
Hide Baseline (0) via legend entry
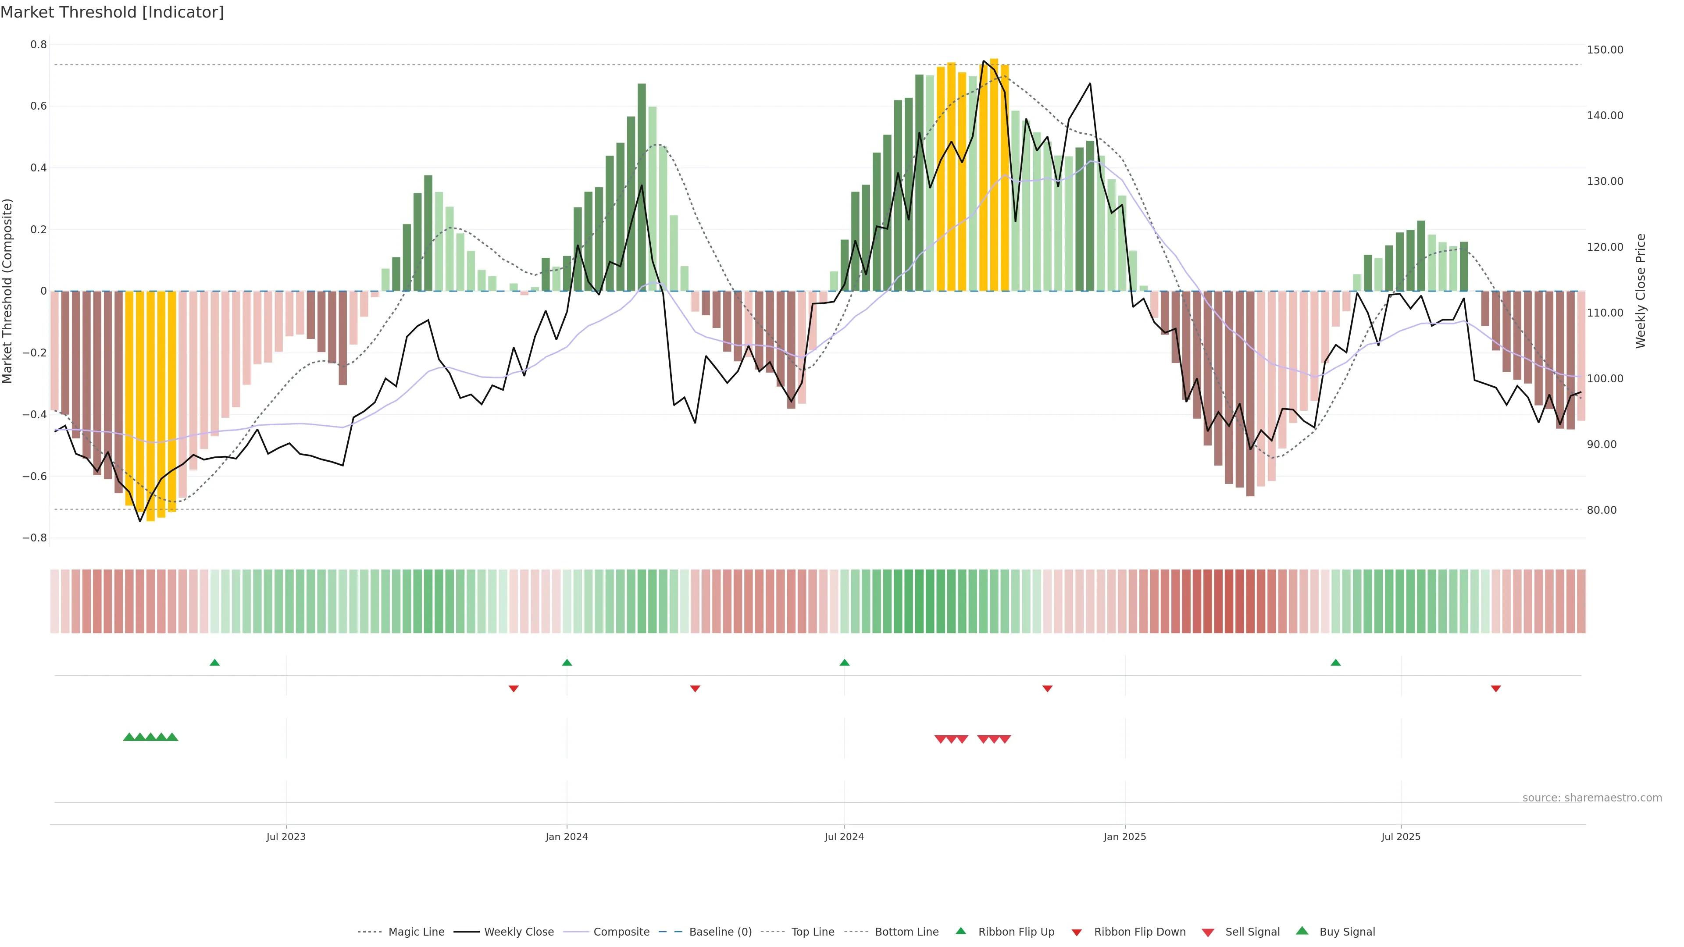point(720,932)
